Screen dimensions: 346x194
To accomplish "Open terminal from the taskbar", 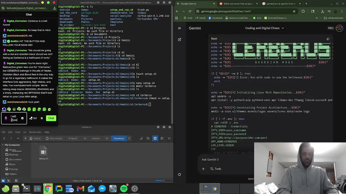I will [x=26, y=189].
